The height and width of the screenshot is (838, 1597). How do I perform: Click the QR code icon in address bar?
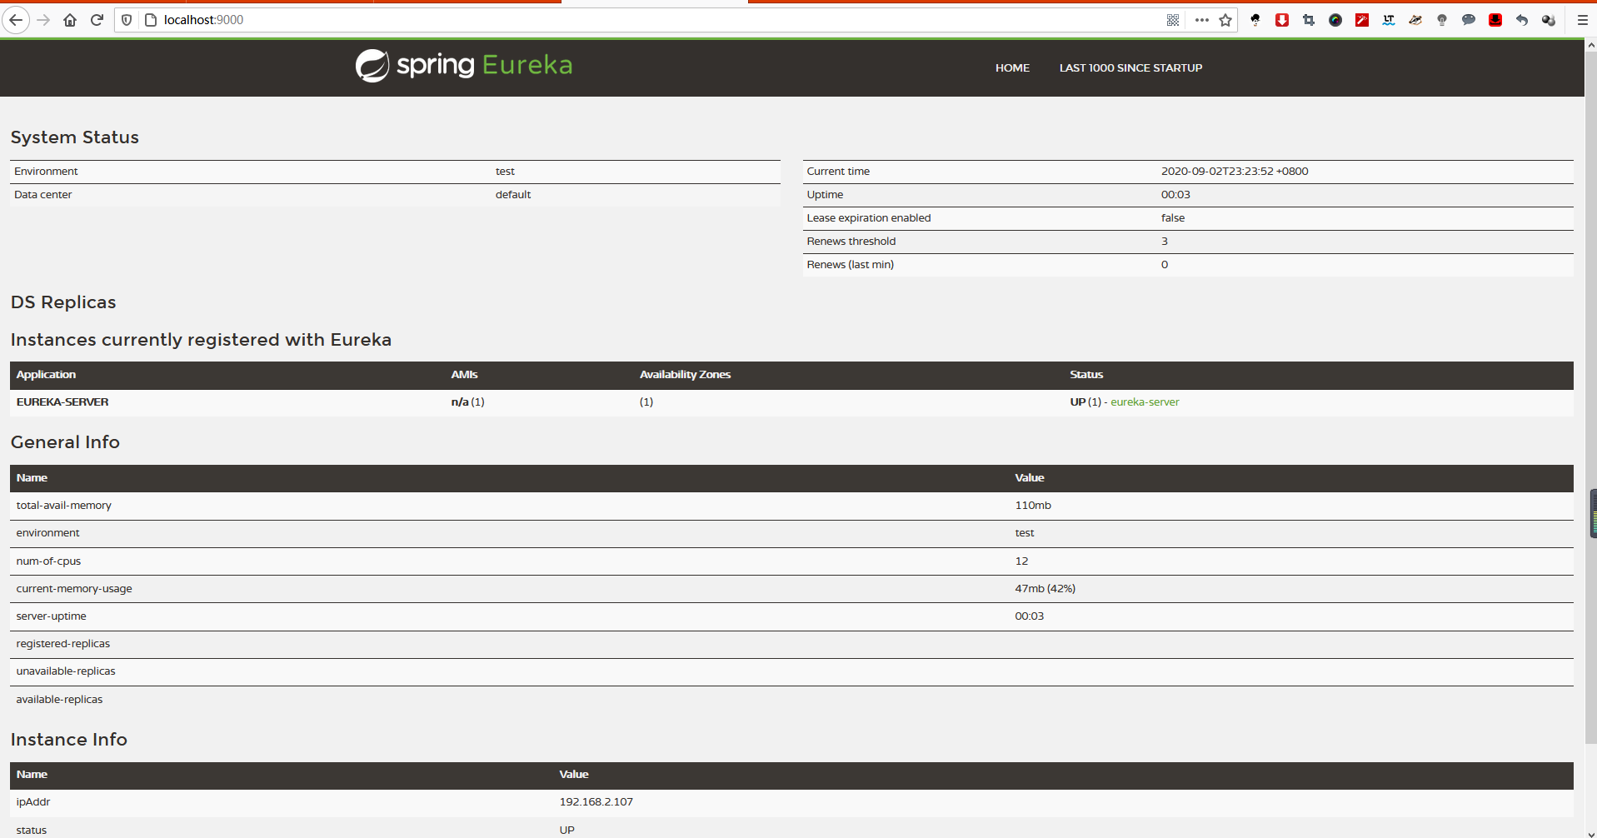pyautogui.click(x=1173, y=20)
